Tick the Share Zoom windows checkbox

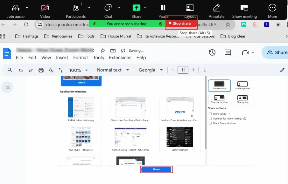point(210,123)
